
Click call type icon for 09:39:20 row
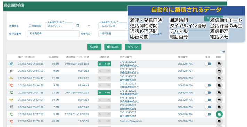click(x=11, y=107)
